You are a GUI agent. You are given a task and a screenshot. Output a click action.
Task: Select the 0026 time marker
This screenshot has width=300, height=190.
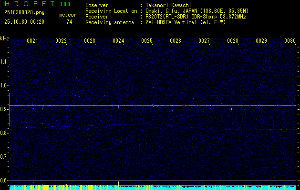tap(176, 41)
